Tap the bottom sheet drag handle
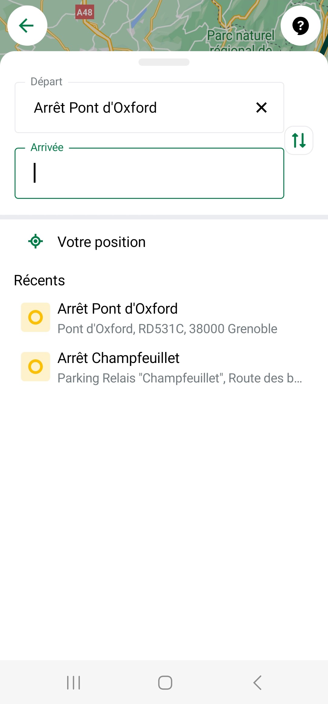 pyautogui.click(x=164, y=62)
